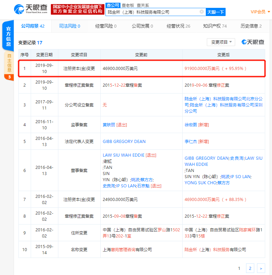This screenshot has width=272, height=275.
Task: Open the VIP会员 dropdown menu
Action: pyautogui.click(x=260, y=12)
